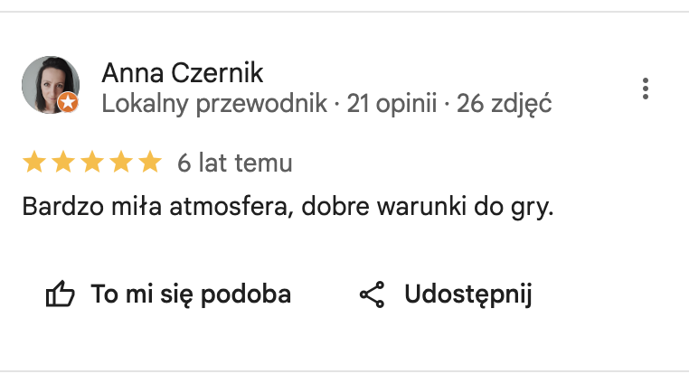Click the third star of the rating
This screenshot has height=383, width=689.
coord(92,163)
